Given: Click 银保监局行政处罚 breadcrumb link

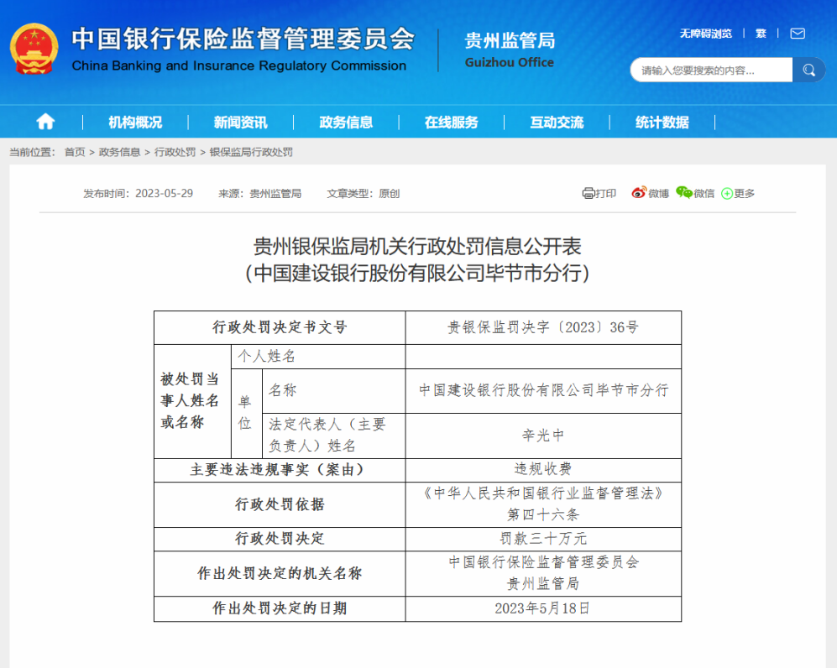Looking at the screenshot, I should (x=251, y=152).
